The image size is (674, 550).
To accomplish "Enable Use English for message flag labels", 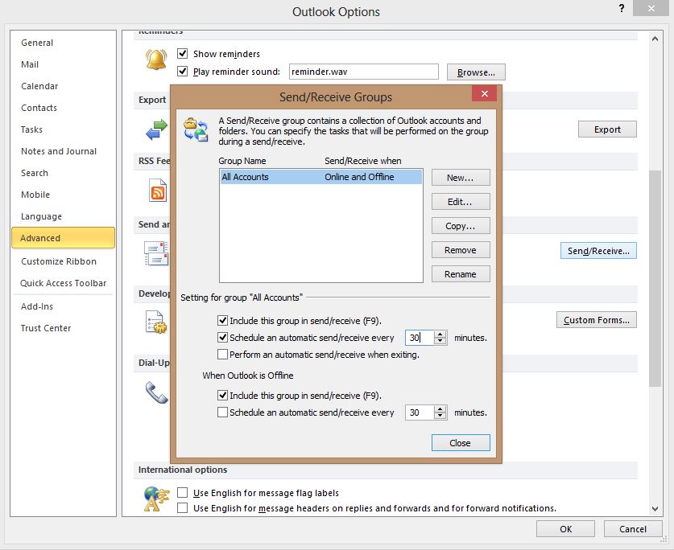I will [182, 492].
